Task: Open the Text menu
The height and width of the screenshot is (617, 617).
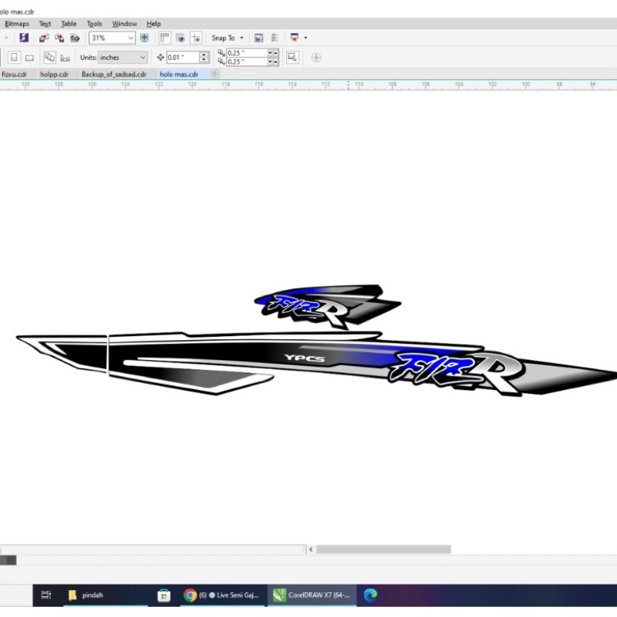Action: 45,24
